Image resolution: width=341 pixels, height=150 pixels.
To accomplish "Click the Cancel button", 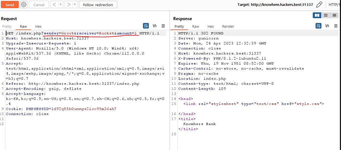I will [39, 5].
